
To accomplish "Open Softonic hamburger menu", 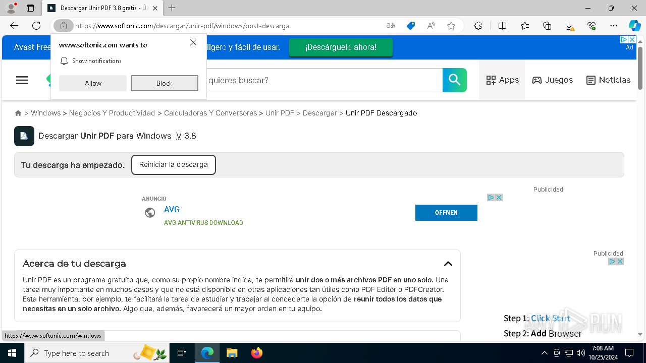I will click(x=22, y=80).
